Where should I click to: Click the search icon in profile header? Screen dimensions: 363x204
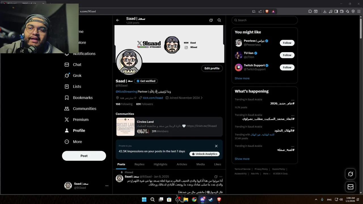(x=219, y=20)
